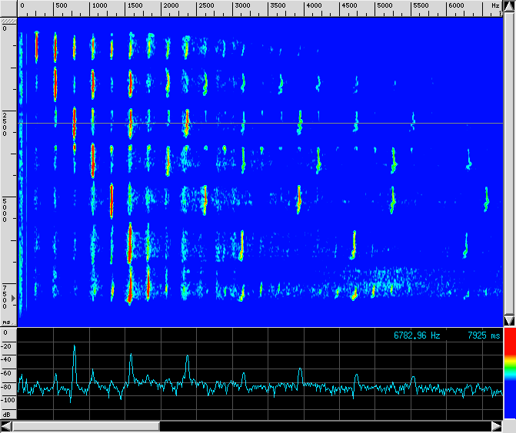Click the 7925 ms time readout
This screenshot has height=433, width=516.
[483, 335]
